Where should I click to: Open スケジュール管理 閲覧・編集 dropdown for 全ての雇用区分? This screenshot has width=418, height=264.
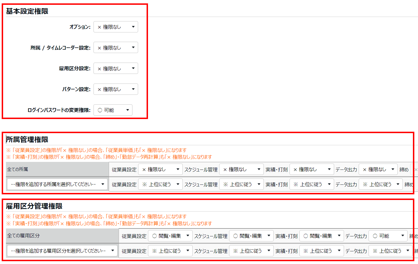point(251,236)
